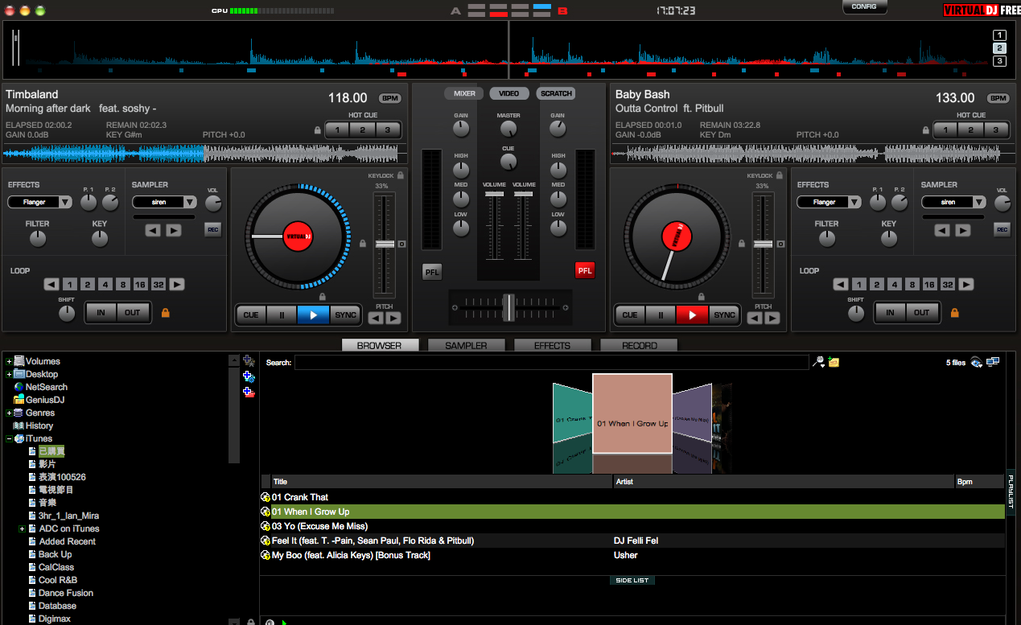Image resolution: width=1021 pixels, height=625 pixels.
Task: Switch to the SCRATCH panel tab
Action: (556, 93)
